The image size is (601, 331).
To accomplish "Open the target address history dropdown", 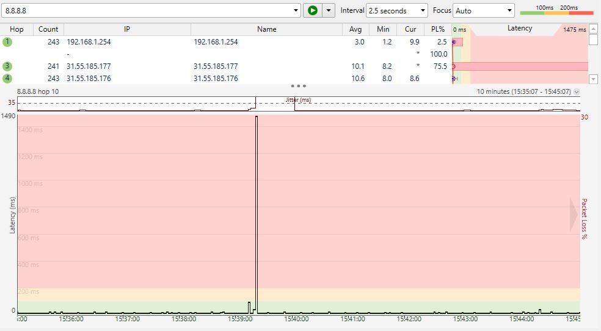I will (296, 10).
